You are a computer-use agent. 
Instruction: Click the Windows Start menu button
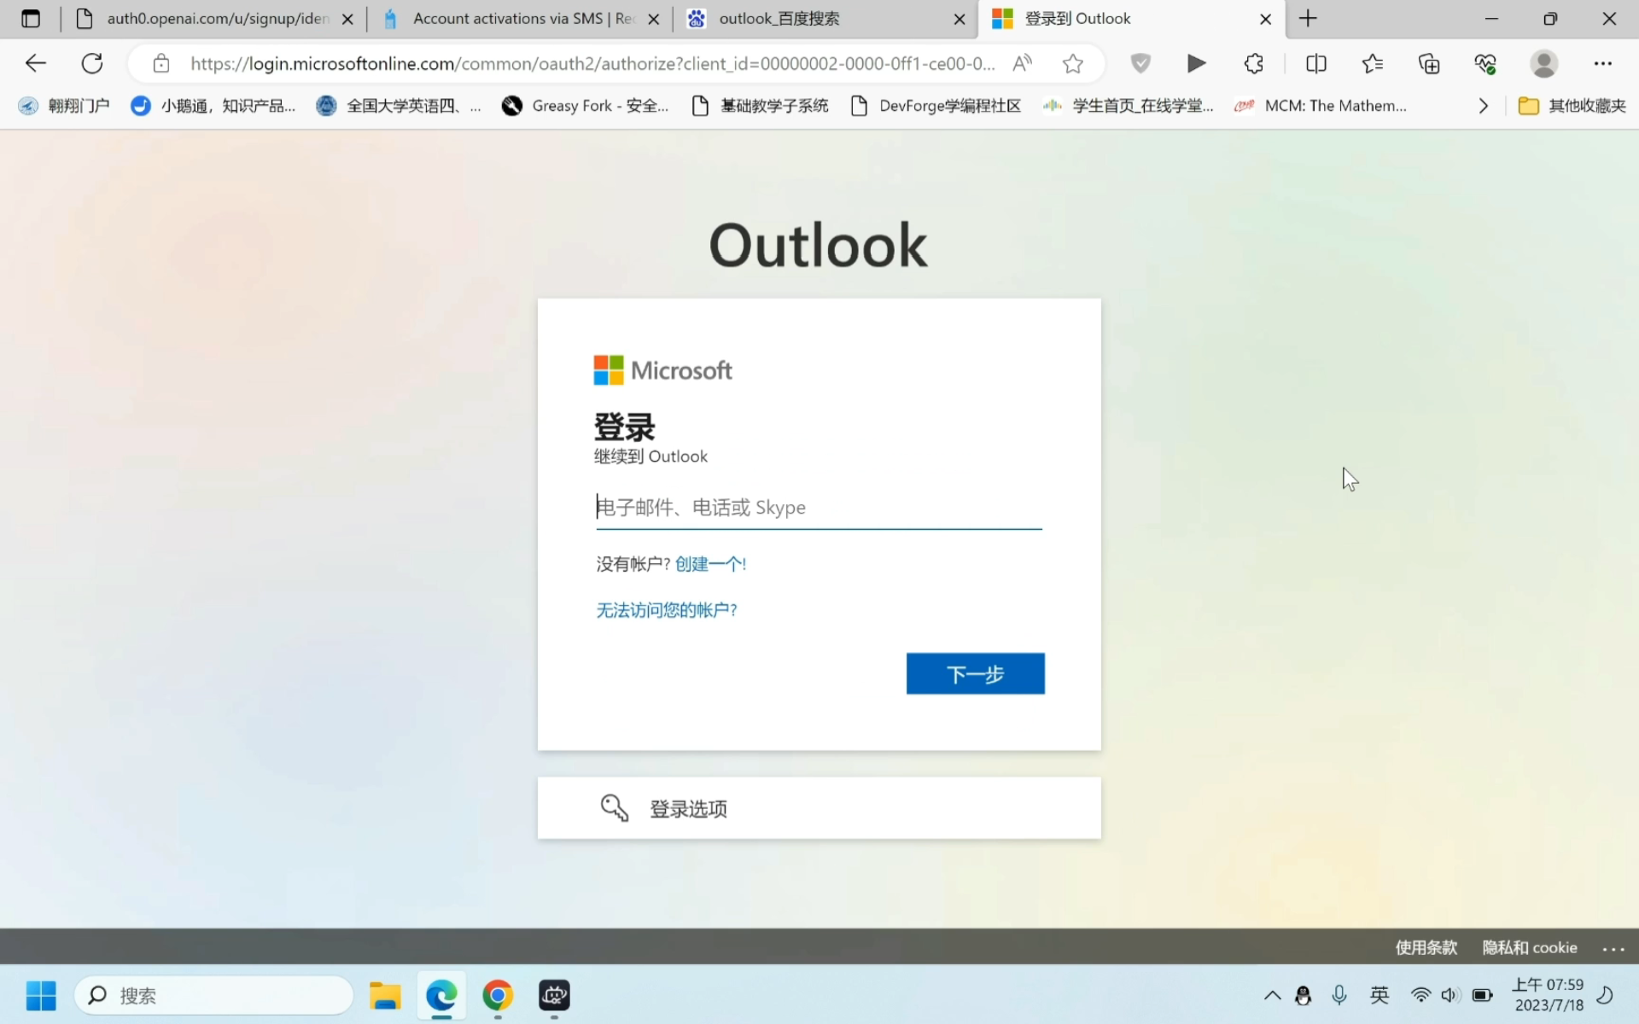[40, 994]
